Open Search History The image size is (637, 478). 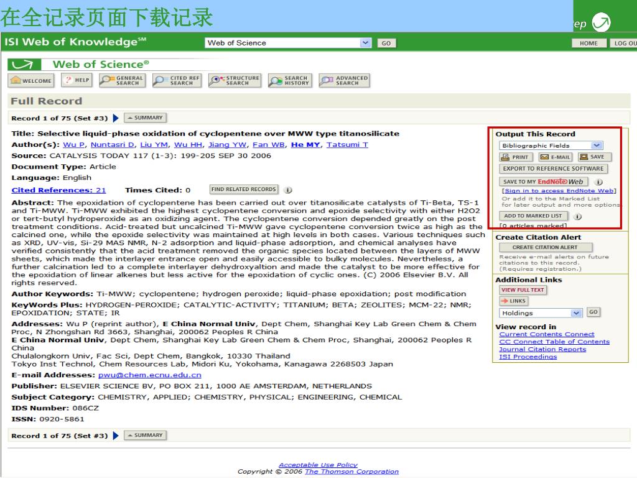(289, 80)
